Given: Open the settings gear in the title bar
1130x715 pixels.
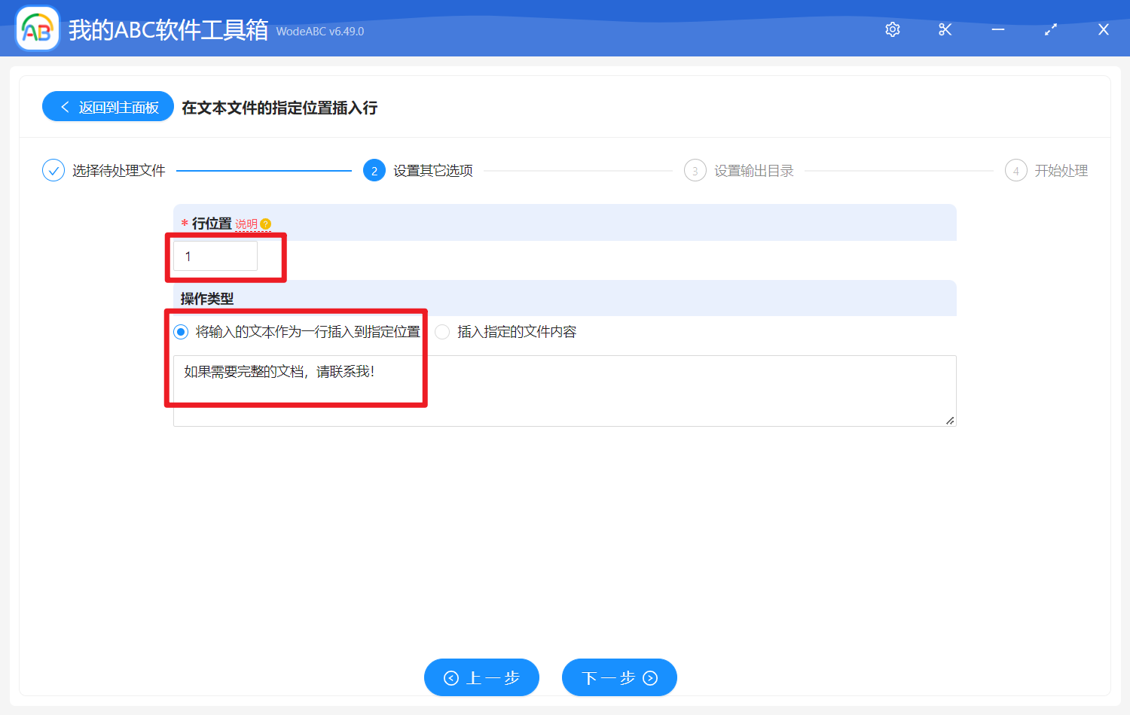Looking at the screenshot, I should 892,29.
